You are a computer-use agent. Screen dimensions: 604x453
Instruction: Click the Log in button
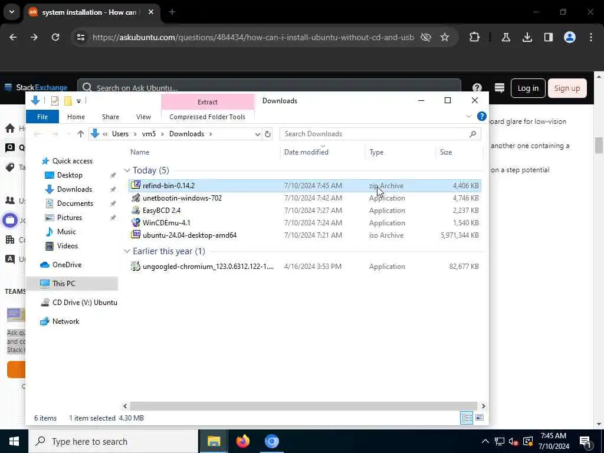pos(528,88)
